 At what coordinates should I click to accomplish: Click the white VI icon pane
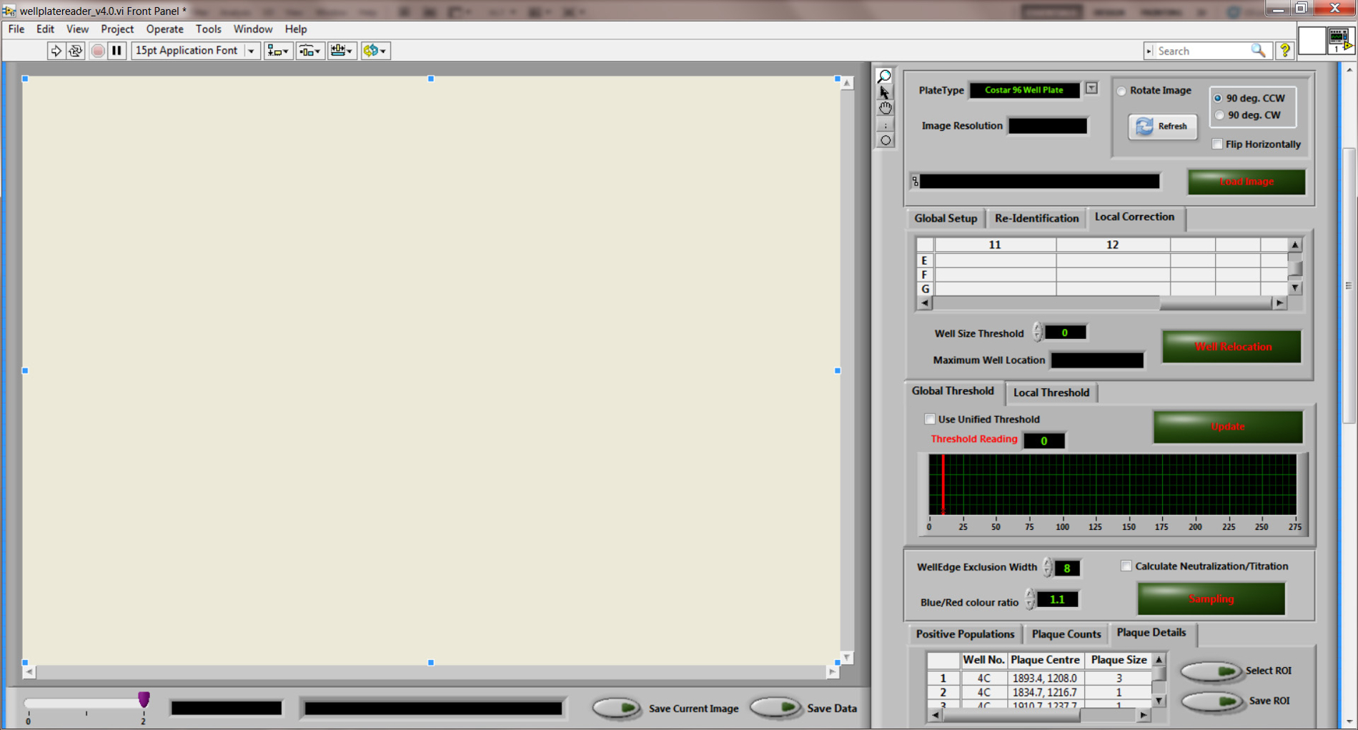coord(1312,39)
